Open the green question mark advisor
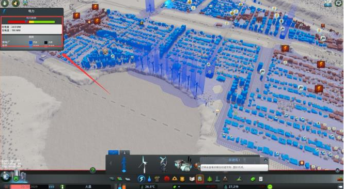The height and width of the screenshot is (189, 344). pyautogui.click(x=93, y=170)
